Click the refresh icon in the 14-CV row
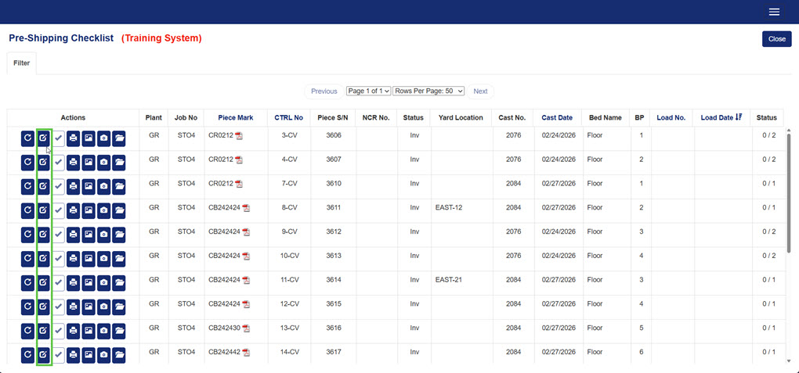Screen dimensions: 799x373 (27, 355)
